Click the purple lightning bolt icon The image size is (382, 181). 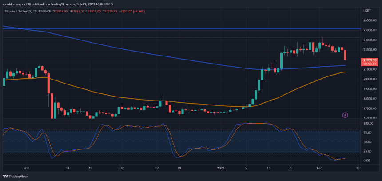click(346, 115)
